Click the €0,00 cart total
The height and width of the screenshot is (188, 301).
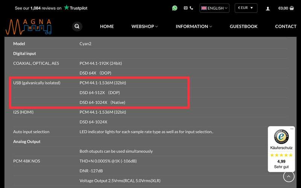[283, 8]
